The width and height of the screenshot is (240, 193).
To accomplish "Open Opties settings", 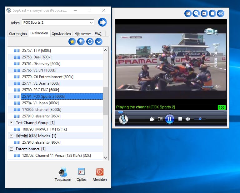I will click(x=81, y=172).
